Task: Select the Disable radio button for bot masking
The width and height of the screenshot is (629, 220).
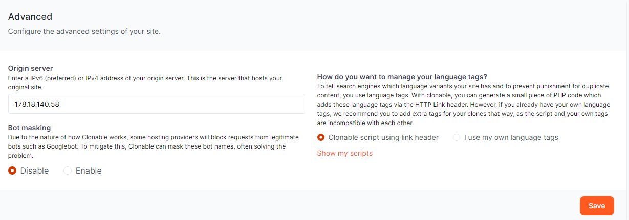Action: tap(12, 171)
